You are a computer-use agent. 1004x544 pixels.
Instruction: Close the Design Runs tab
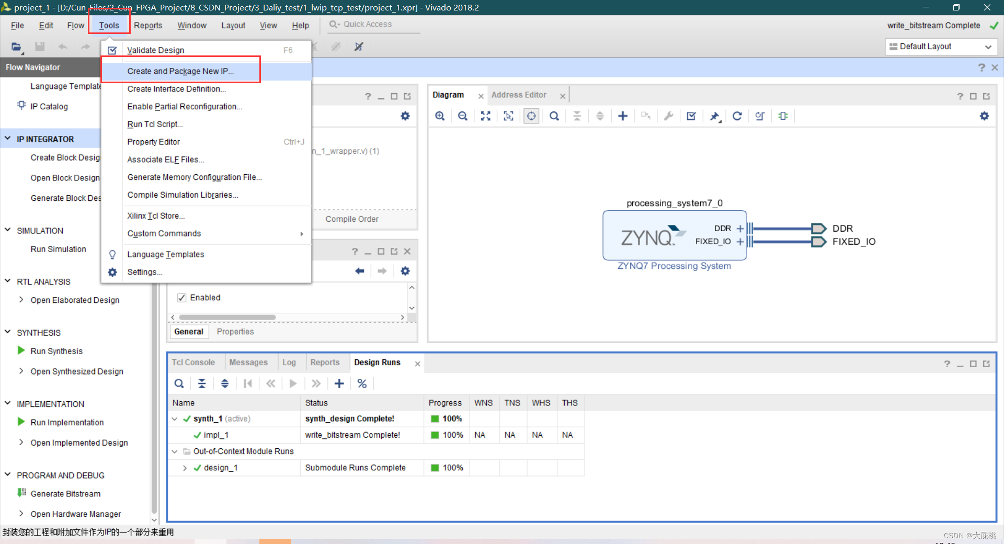[417, 364]
